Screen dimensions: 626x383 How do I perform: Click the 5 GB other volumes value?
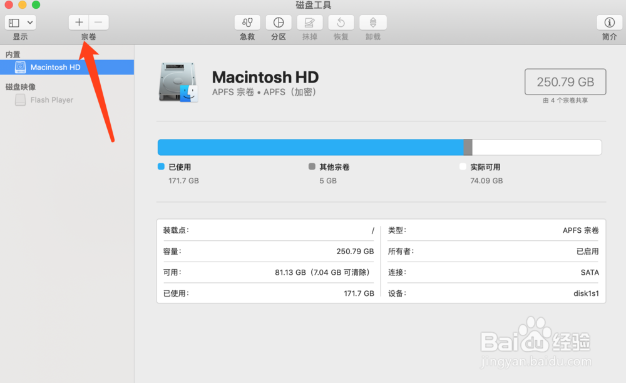[328, 181]
